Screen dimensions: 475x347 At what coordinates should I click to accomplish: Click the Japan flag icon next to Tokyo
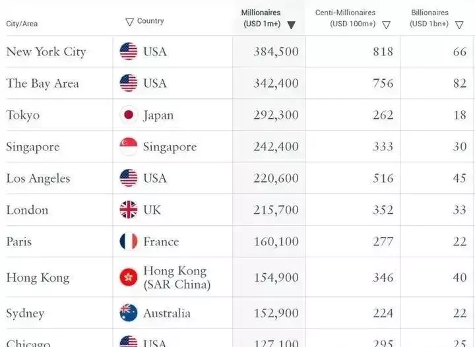tap(129, 115)
